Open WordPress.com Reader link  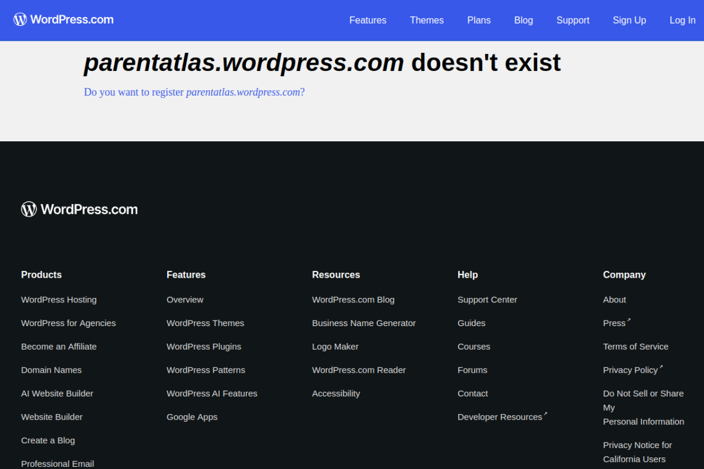point(359,370)
